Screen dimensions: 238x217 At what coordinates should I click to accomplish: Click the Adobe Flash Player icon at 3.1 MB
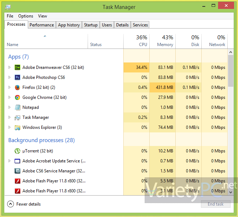pos(17,191)
